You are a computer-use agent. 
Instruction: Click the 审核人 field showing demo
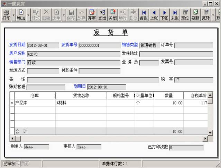click(x=89, y=147)
